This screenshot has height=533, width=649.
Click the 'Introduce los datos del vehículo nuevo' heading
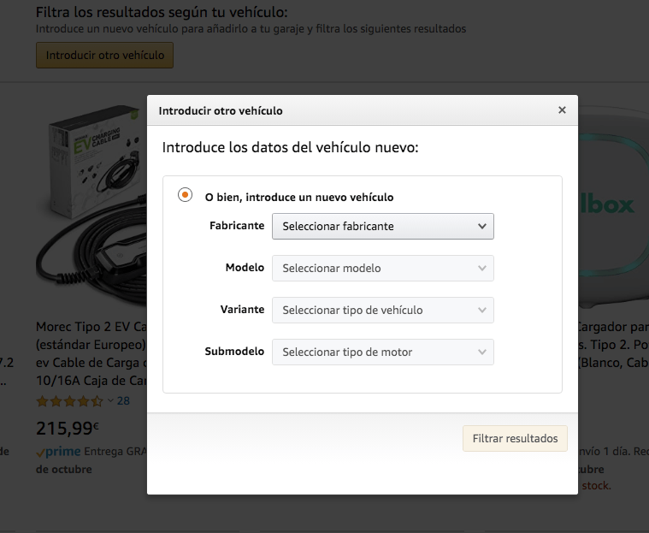pos(290,147)
